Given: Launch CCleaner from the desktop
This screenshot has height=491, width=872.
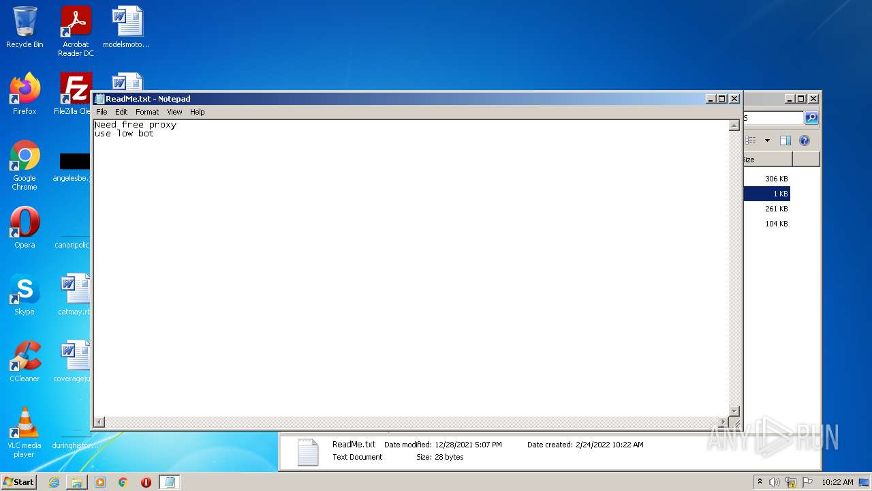Looking at the screenshot, I should click(x=25, y=361).
